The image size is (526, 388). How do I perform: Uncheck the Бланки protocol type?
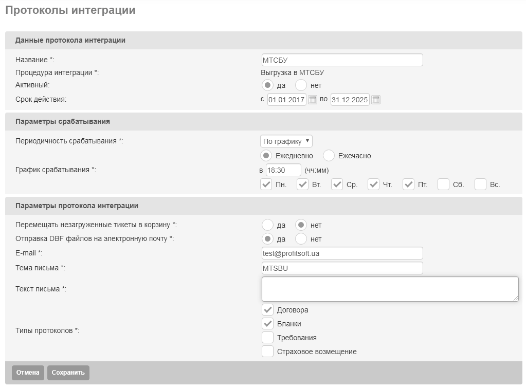click(x=267, y=324)
